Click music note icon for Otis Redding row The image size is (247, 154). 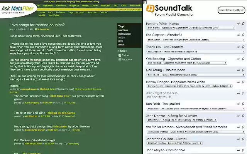243,59
